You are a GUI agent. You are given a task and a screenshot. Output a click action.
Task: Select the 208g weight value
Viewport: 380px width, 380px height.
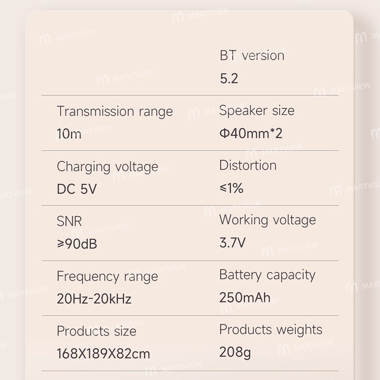point(235,352)
